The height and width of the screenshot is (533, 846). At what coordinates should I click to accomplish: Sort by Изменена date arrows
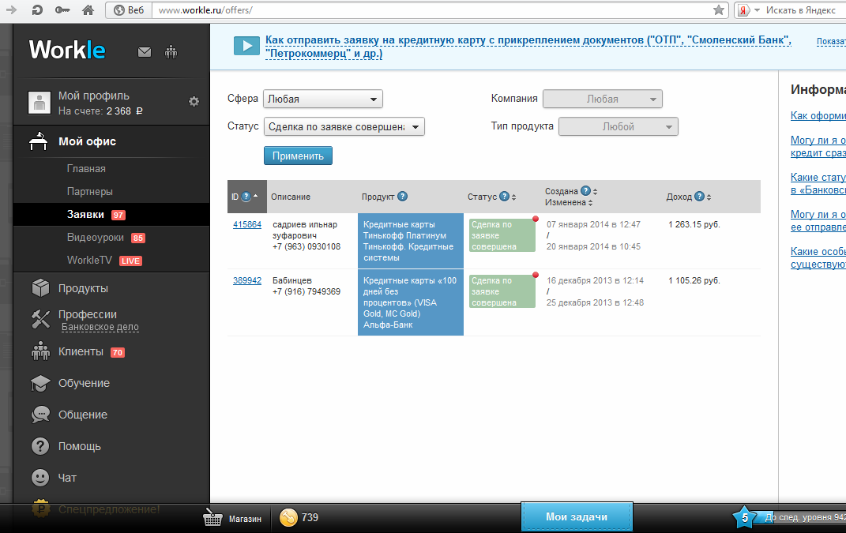(590, 203)
